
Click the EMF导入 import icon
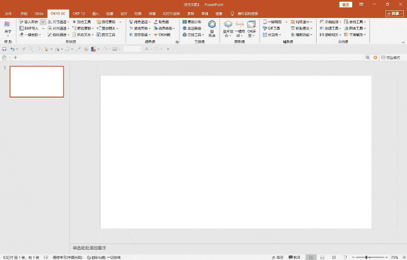21,28
